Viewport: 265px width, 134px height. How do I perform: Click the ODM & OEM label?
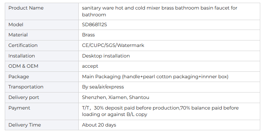click(x=23, y=66)
